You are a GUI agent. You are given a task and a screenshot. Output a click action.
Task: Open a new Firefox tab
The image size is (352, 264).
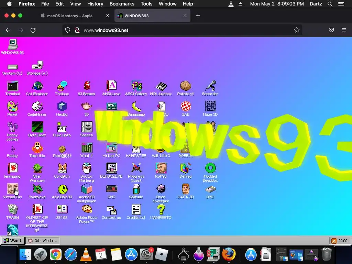tap(198, 16)
